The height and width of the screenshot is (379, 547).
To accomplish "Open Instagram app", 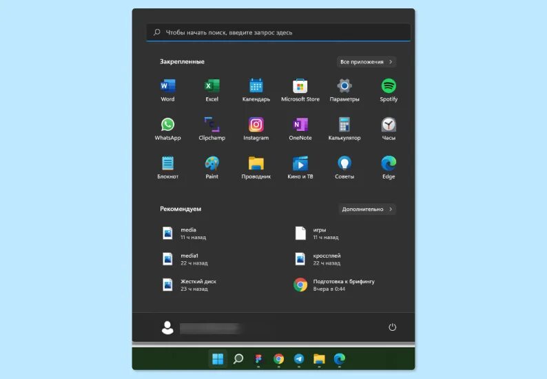I will (x=256, y=129).
